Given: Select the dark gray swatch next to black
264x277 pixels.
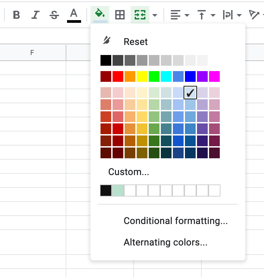Looking at the screenshot, I should 118,60.
